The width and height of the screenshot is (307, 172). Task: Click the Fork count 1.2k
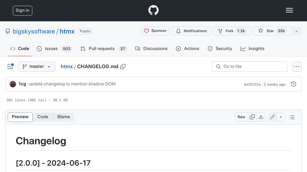tap(241, 31)
